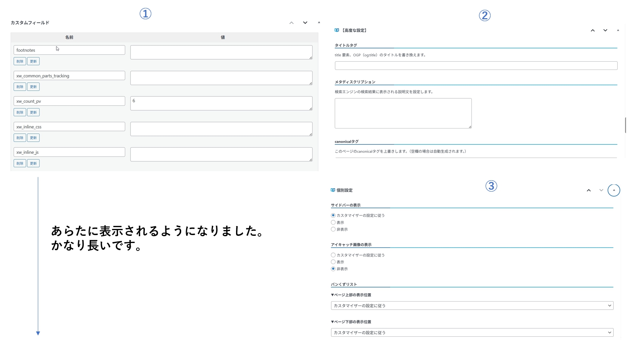Click 更新 for the xw_count_pv field
Image resolution: width=637 pixels, height=356 pixels.
click(33, 112)
